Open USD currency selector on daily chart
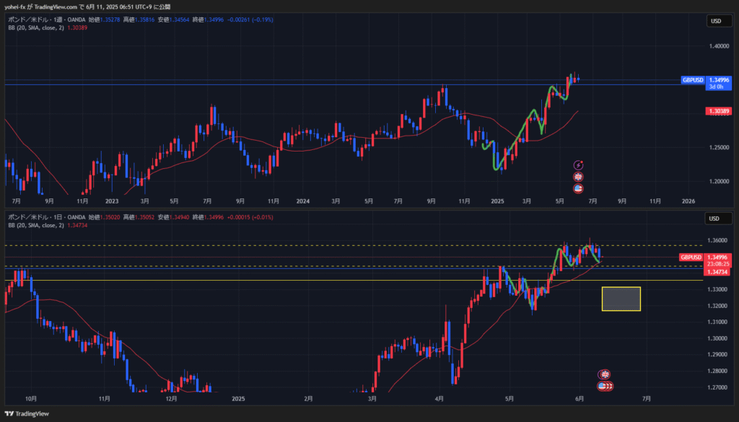This screenshot has width=739, height=422. 718,219
